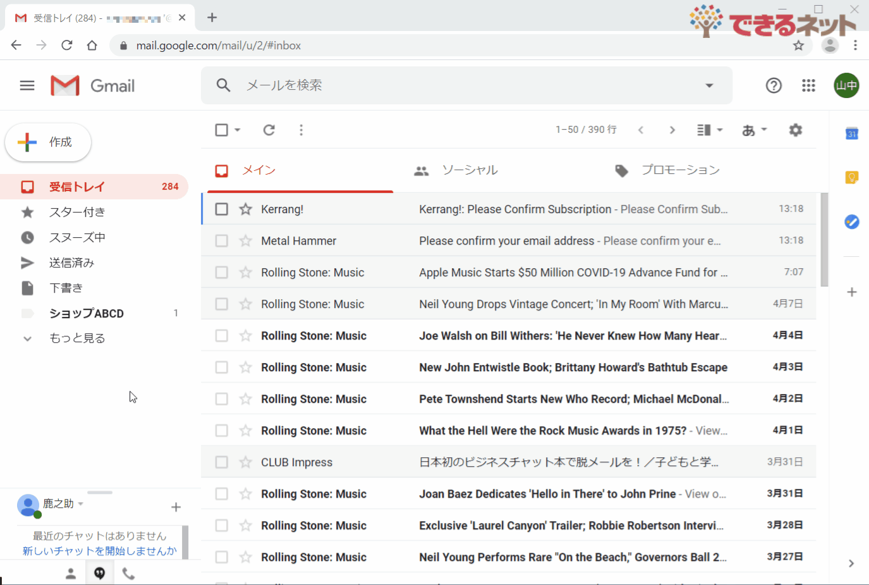The image size is (869, 585).
Task: Tick the checkbox for the CLUB Impress email
Action: 221,462
